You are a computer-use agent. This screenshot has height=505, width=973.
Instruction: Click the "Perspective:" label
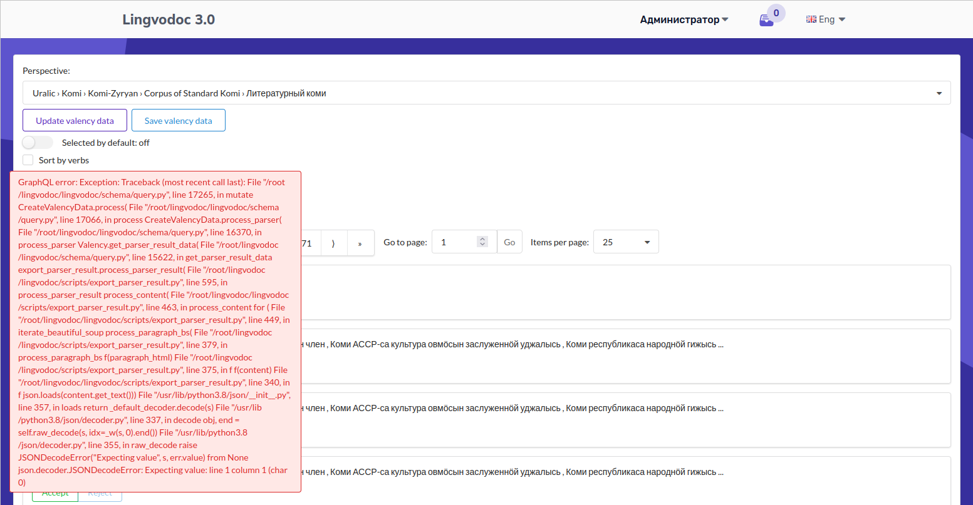pos(46,71)
